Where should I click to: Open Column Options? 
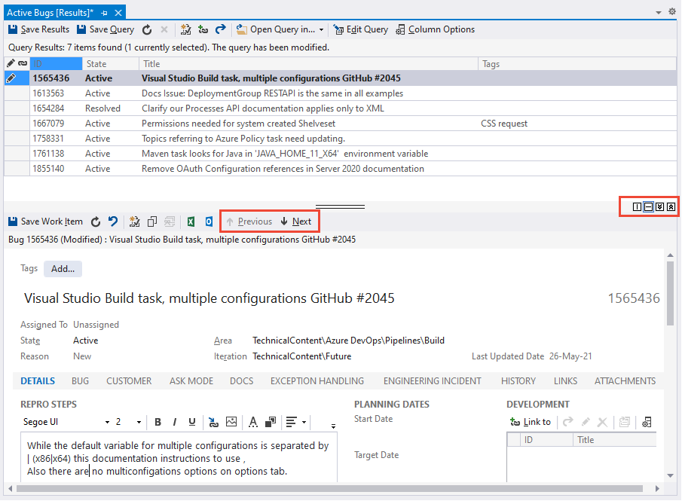(435, 29)
